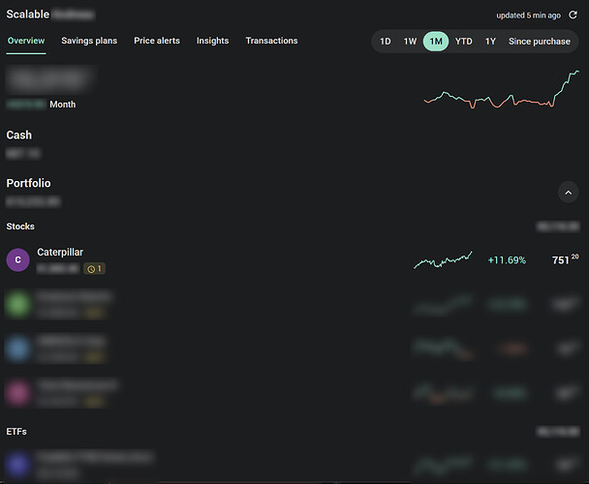Choose the YTD time range
This screenshot has height=484, width=589.
point(463,42)
